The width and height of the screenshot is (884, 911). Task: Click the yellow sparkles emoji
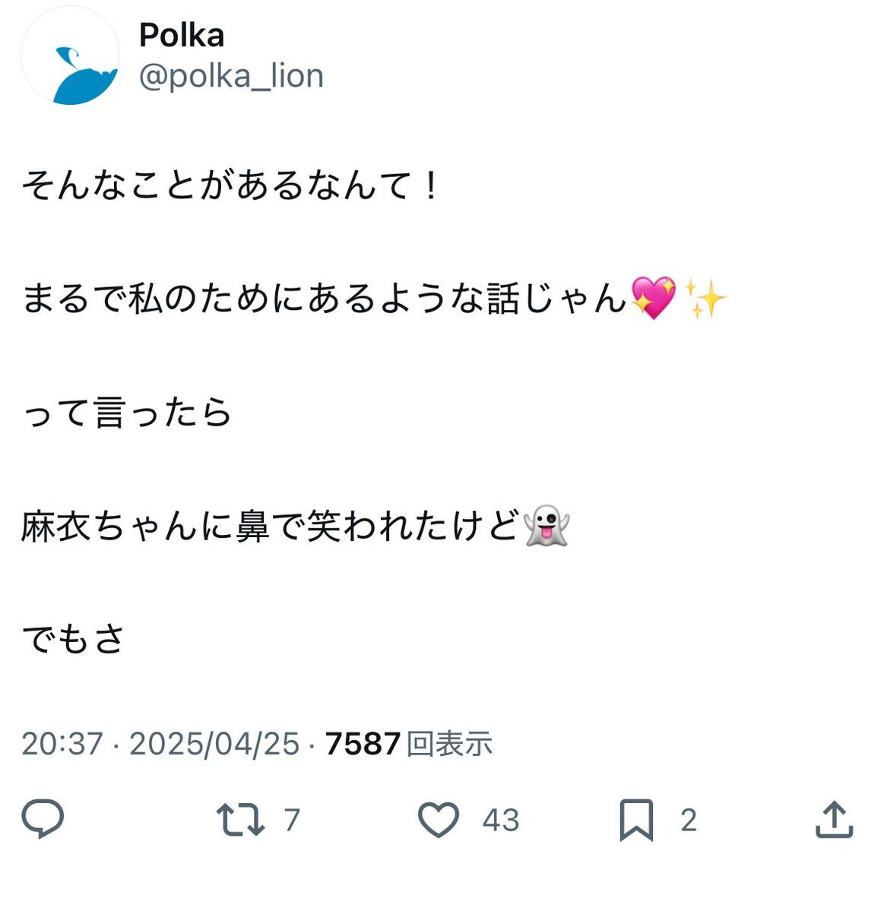coord(705,298)
